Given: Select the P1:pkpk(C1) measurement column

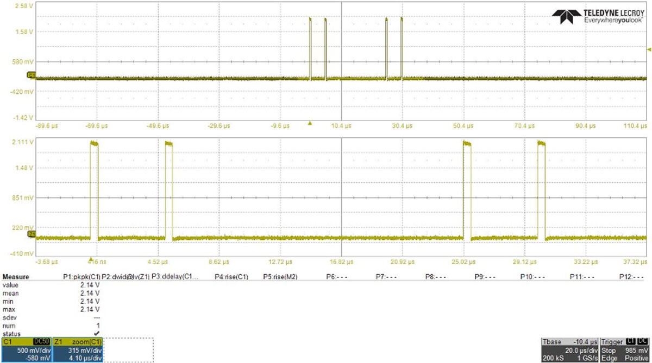Looking at the screenshot, I should (82, 277).
